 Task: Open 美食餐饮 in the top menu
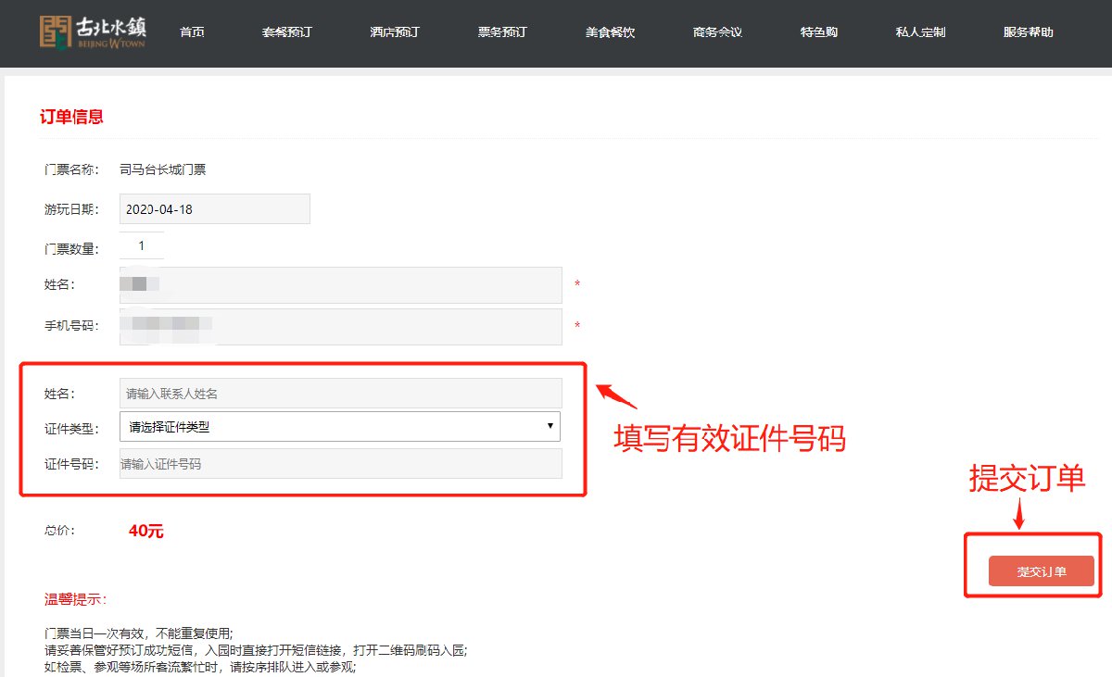tap(610, 31)
